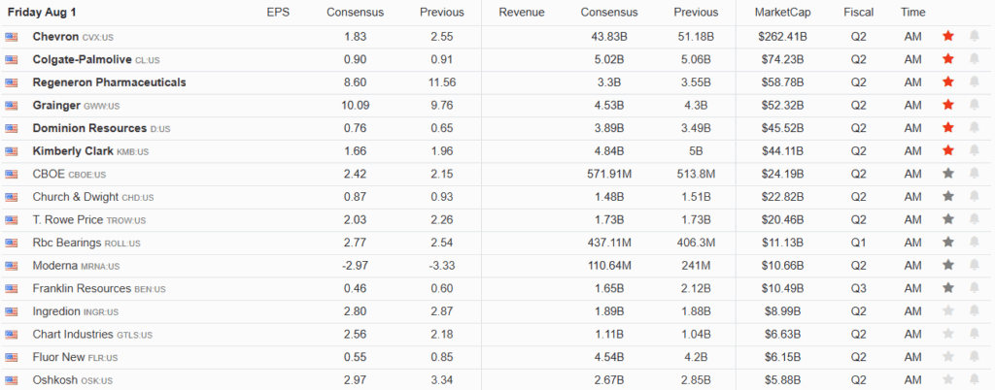Toggle the star on the Grainger row
Image resolution: width=995 pixels, height=390 pixels.
tap(948, 105)
